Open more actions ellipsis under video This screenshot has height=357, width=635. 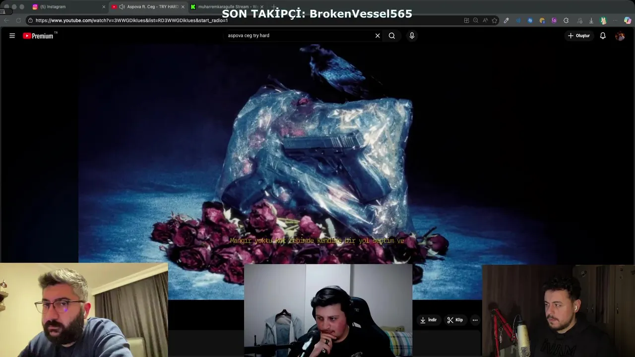coord(475,320)
